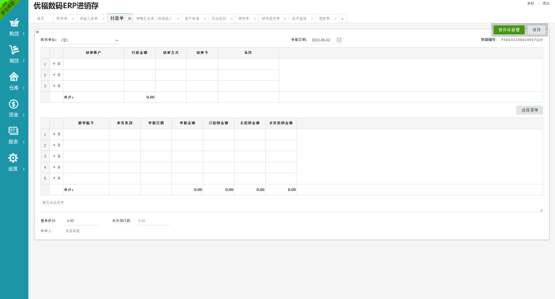Open the 购货 purchase sidebar icon

[x=14, y=23]
